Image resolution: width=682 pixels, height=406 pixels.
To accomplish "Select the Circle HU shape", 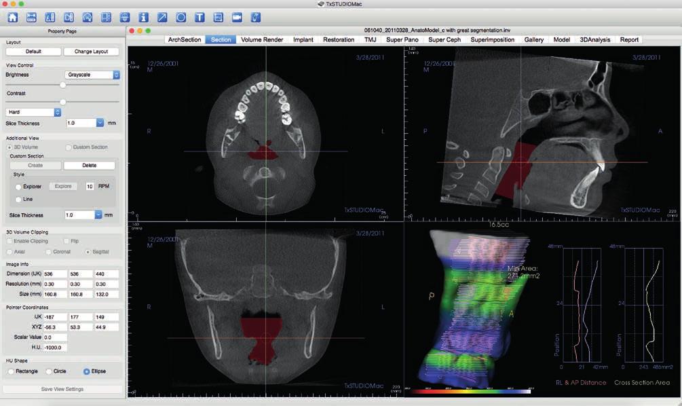I will click(49, 371).
